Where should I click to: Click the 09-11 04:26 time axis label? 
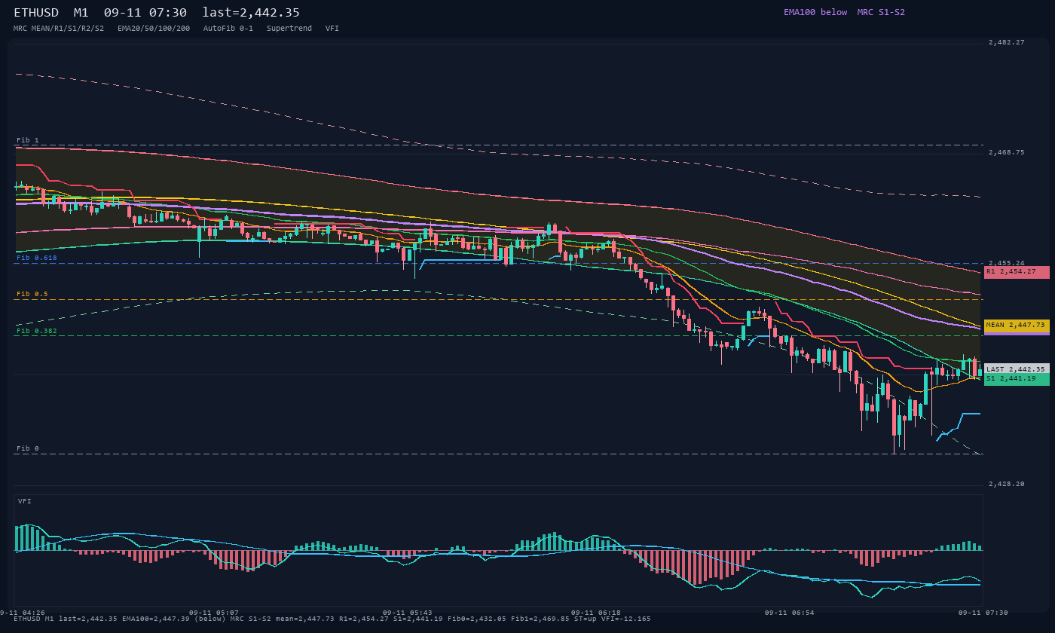coord(23,613)
